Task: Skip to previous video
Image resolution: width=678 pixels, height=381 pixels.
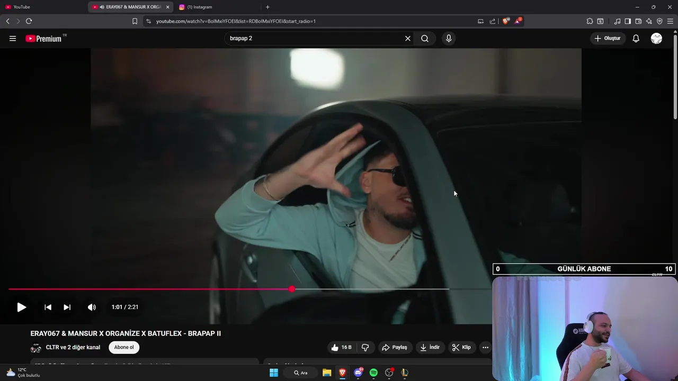Action: coord(48,307)
